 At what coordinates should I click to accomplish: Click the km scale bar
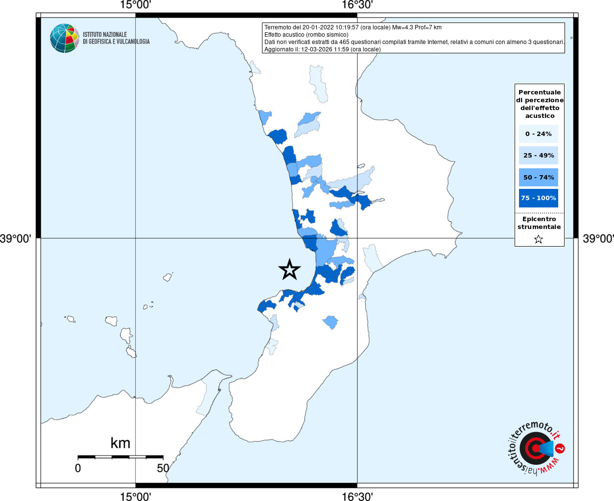(x=120, y=457)
